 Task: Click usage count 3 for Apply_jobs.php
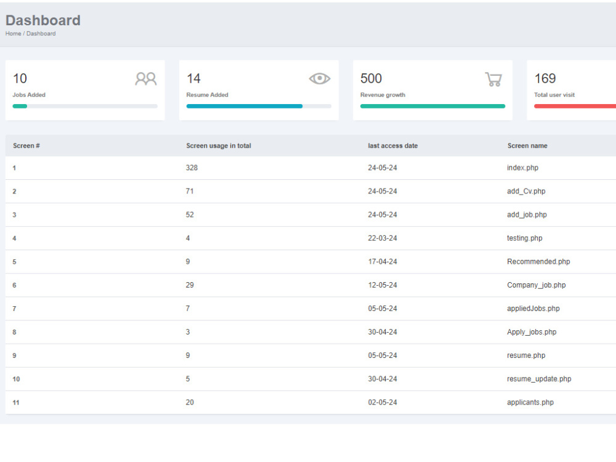point(188,332)
